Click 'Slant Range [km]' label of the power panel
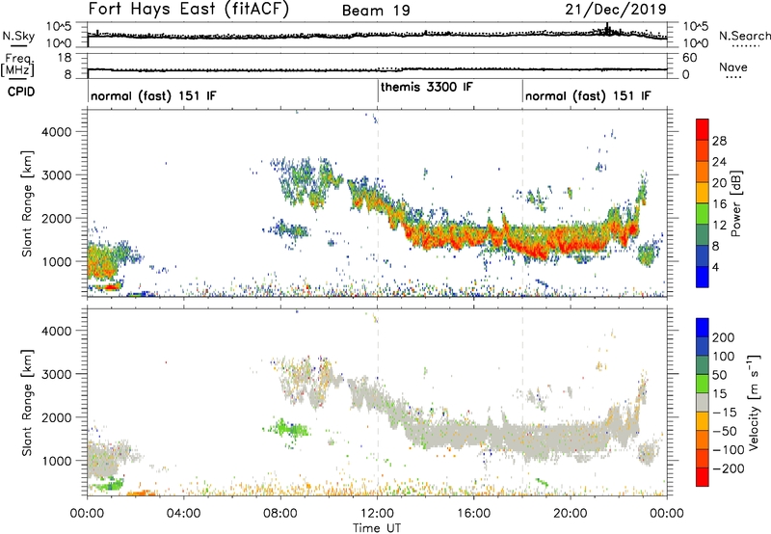 (x=27, y=203)
